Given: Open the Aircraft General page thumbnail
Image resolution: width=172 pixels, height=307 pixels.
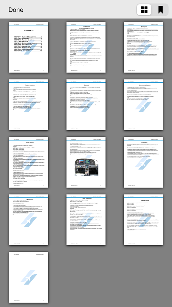Looking at the screenshot, I should [29, 162].
